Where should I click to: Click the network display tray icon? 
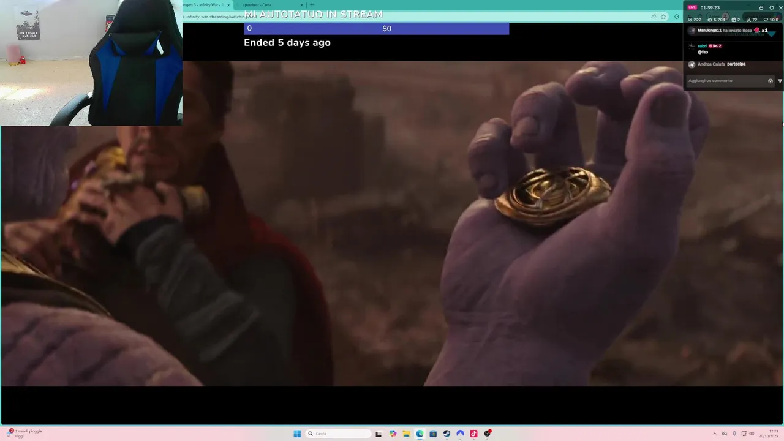coord(744,434)
